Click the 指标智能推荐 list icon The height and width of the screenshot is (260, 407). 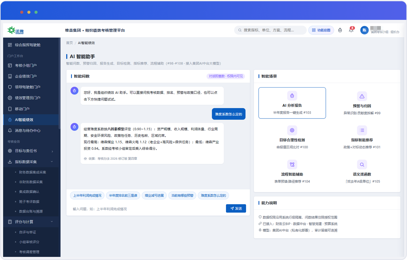[362, 130]
